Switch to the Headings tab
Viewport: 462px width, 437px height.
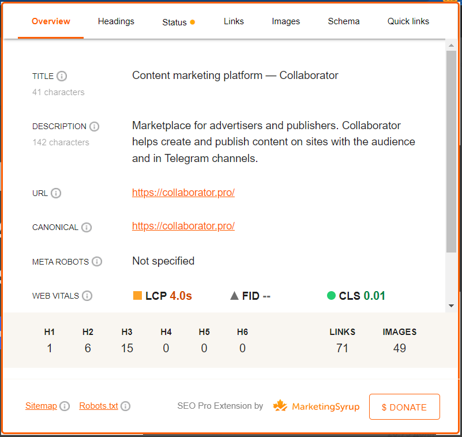116,21
